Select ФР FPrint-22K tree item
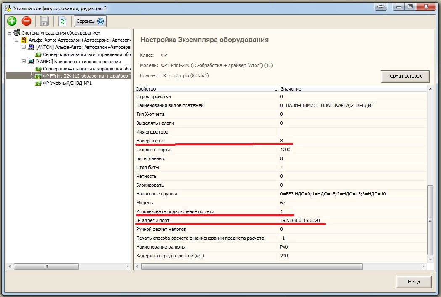Image resolution: width=441 pixels, height=297 pixels. [x=87, y=76]
